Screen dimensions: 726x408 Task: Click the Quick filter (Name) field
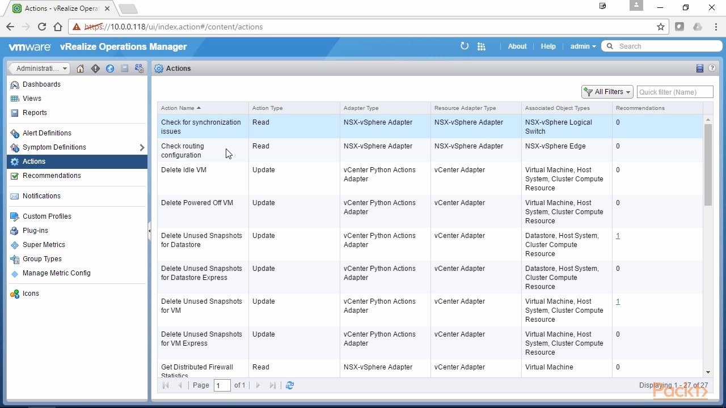675,92
